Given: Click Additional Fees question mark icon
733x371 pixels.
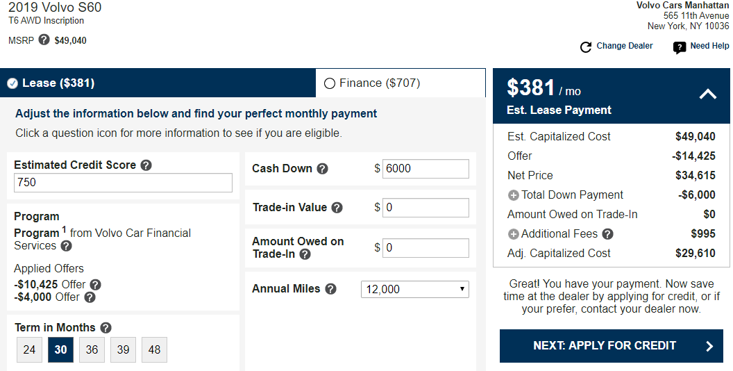Looking at the screenshot, I should 608,234.
